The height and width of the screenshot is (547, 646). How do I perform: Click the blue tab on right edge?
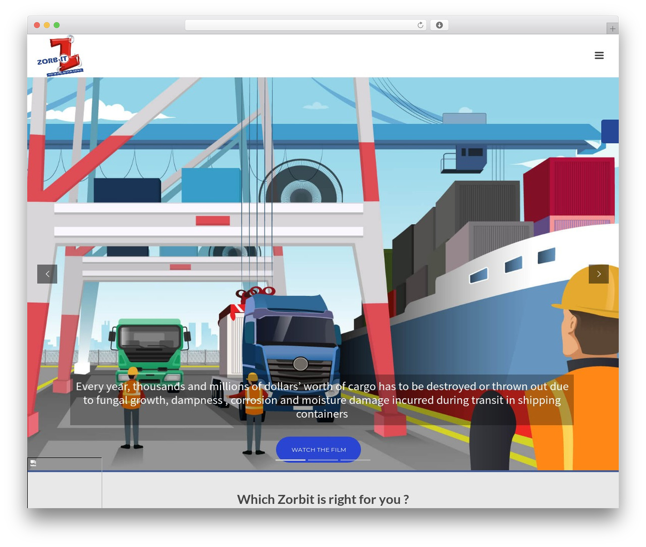pyautogui.click(x=610, y=131)
